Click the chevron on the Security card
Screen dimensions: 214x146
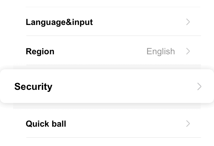199,86
